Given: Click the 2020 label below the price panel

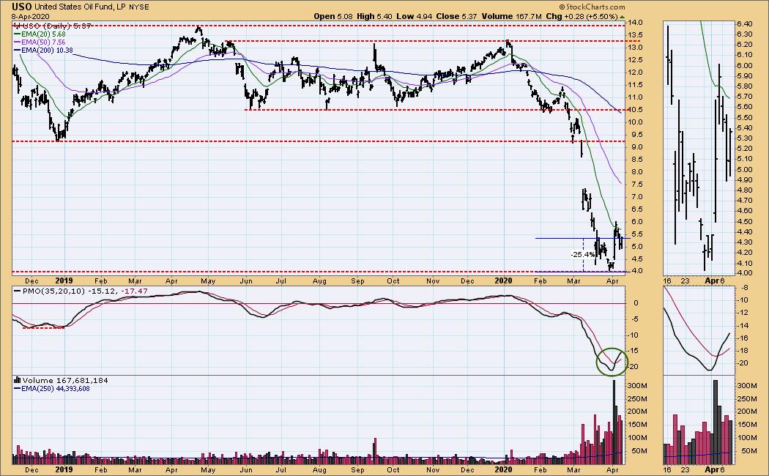Looking at the screenshot, I should pos(504,280).
